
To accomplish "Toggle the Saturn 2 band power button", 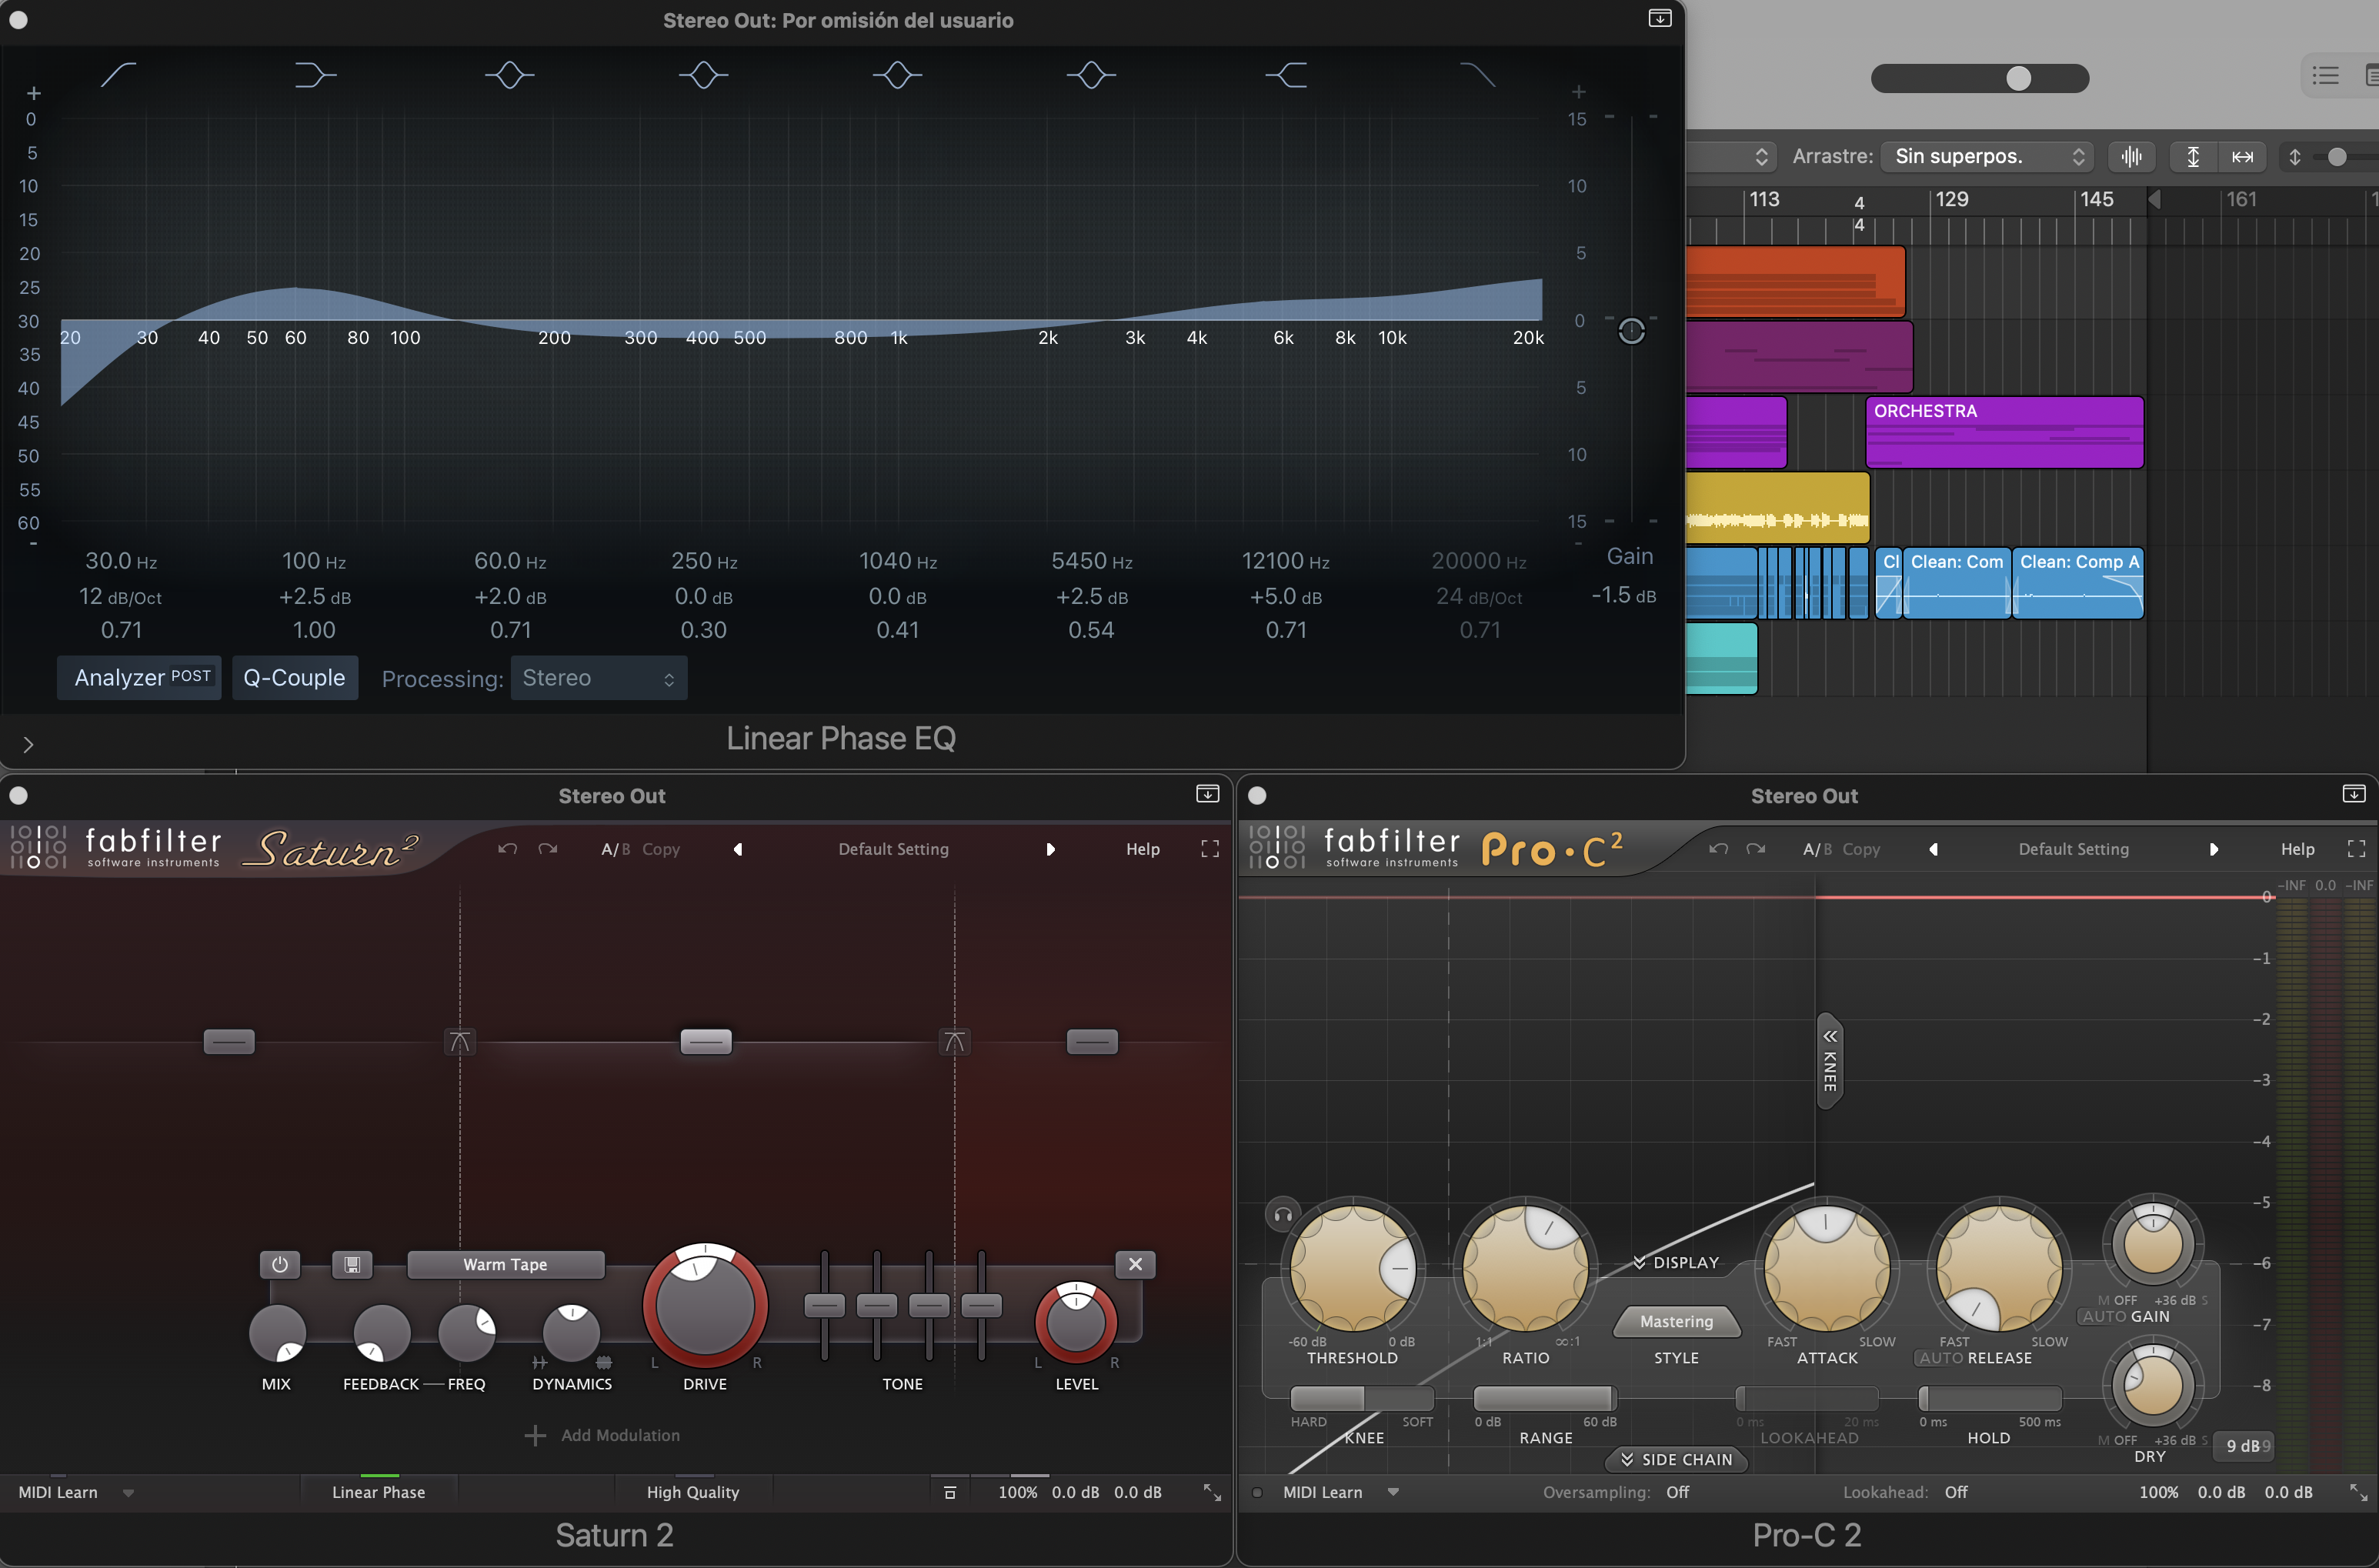I will click(x=280, y=1264).
